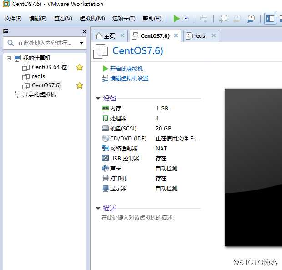282x270 pixels.
Task: Collapse the 描述 section
Action: 98,208
